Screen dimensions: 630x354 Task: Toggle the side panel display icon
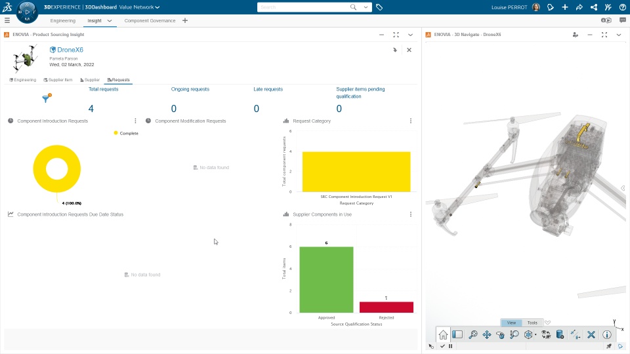point(457,335)
